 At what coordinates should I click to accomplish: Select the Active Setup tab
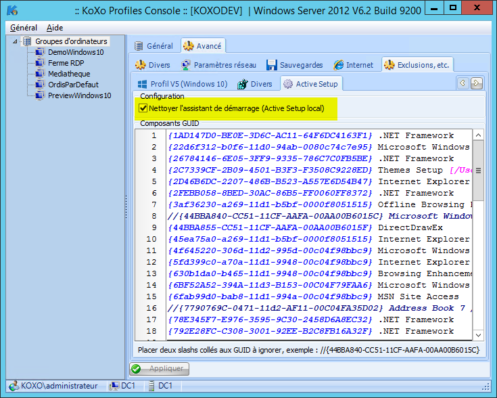pyautogui.click(x=311, y=84)
